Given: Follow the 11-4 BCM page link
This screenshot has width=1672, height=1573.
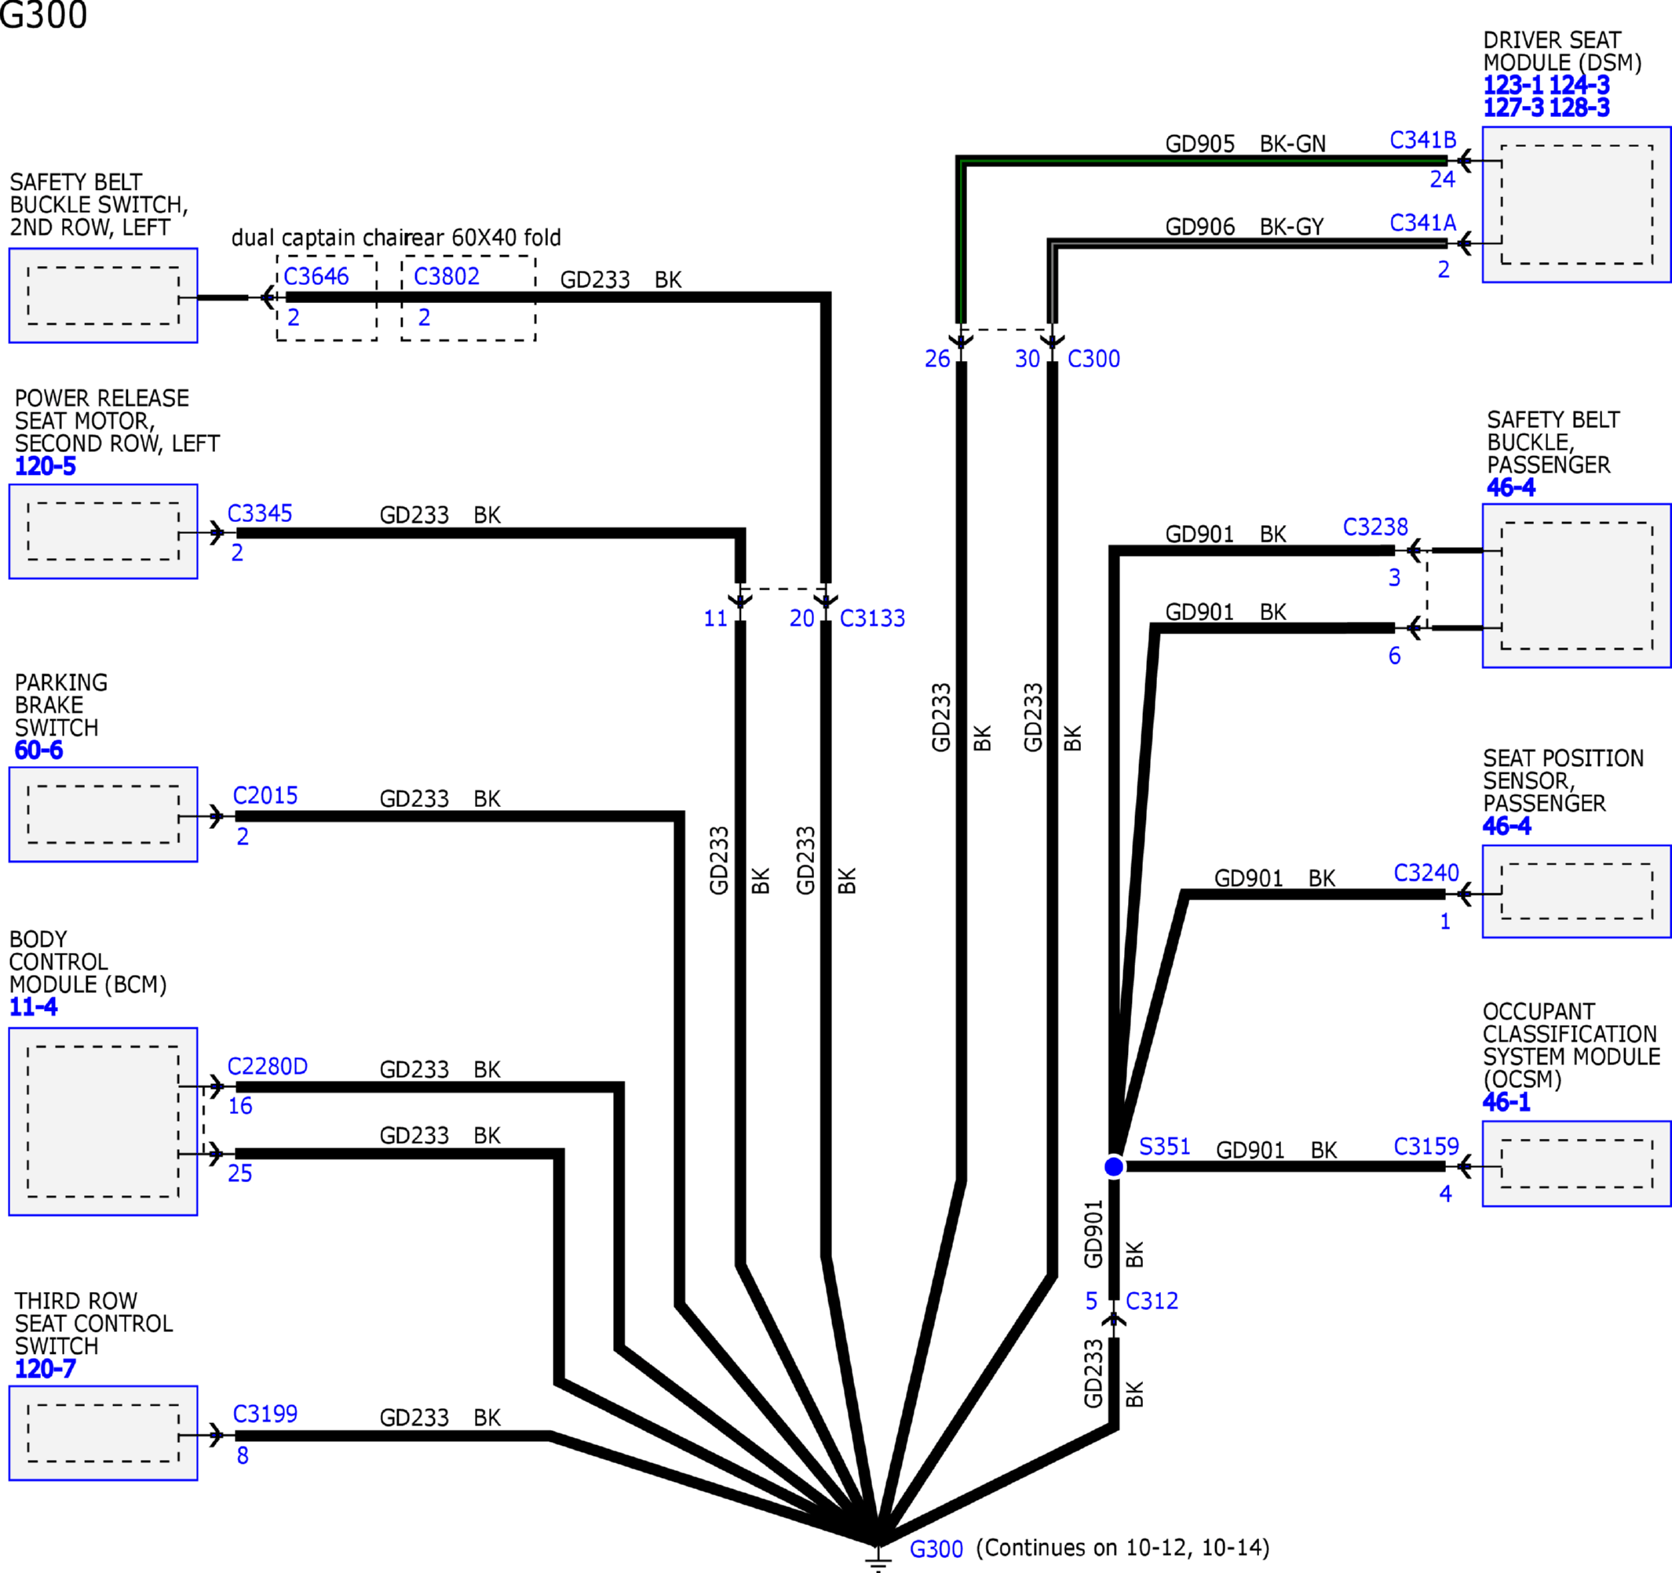Looking at the screenshot, I should tap(34, 1007).
